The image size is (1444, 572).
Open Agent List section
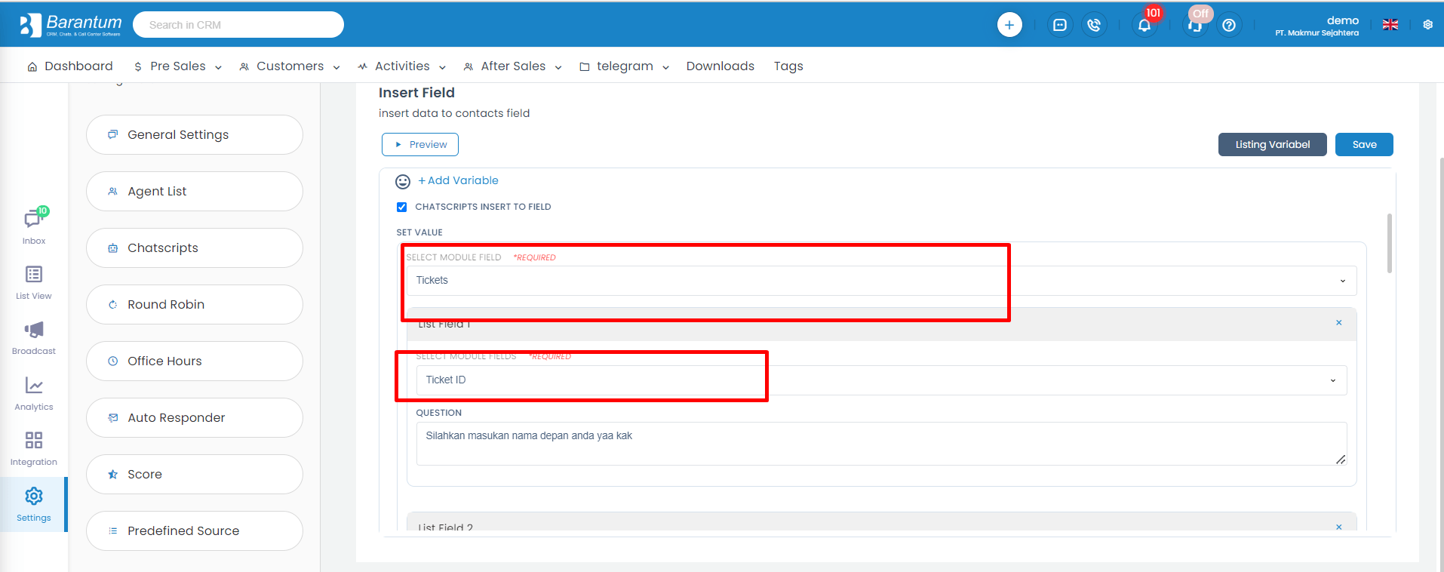tap(195, 192)
